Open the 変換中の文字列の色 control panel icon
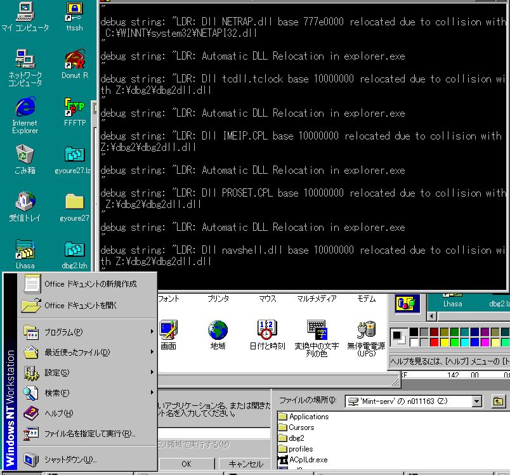Image resolution: width=510 pixels, height=475 pixels. click(317, 339)
